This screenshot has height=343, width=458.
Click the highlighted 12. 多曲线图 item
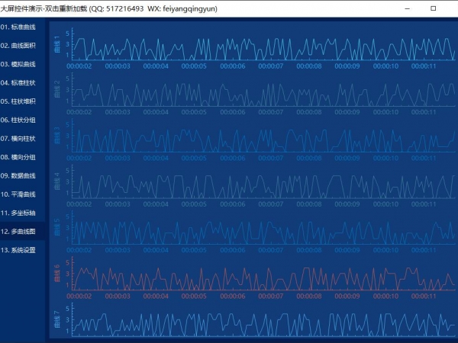(x=23, y=231)
